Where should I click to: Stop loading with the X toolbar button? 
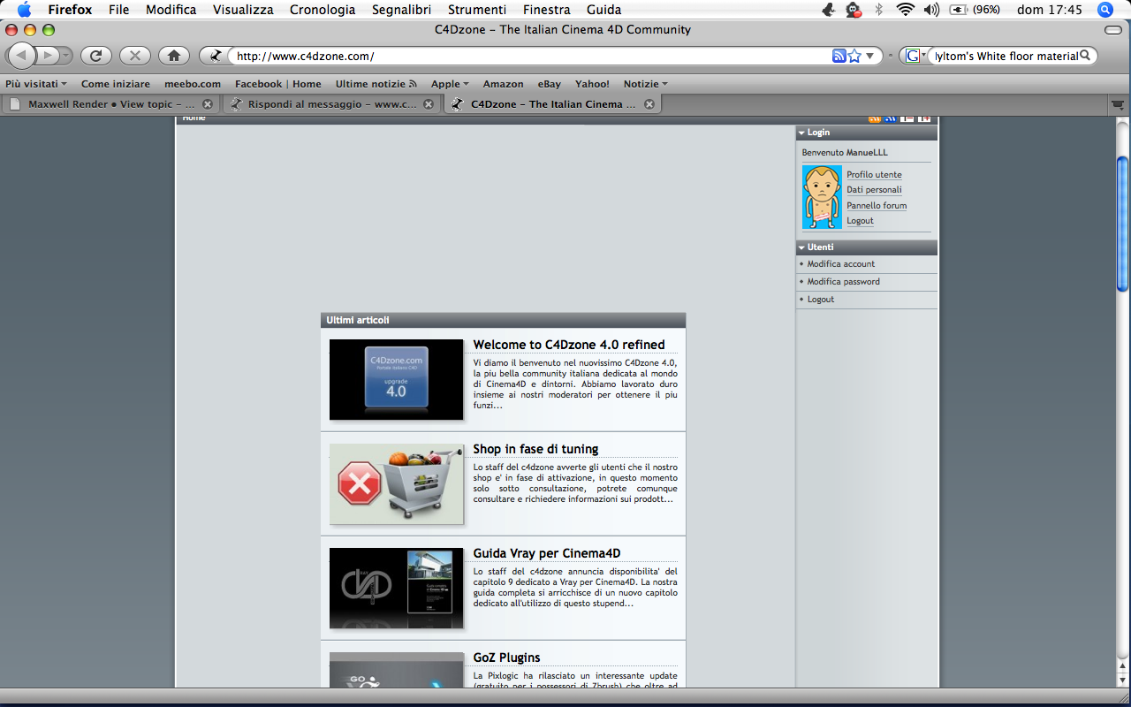tap(134, 56)
